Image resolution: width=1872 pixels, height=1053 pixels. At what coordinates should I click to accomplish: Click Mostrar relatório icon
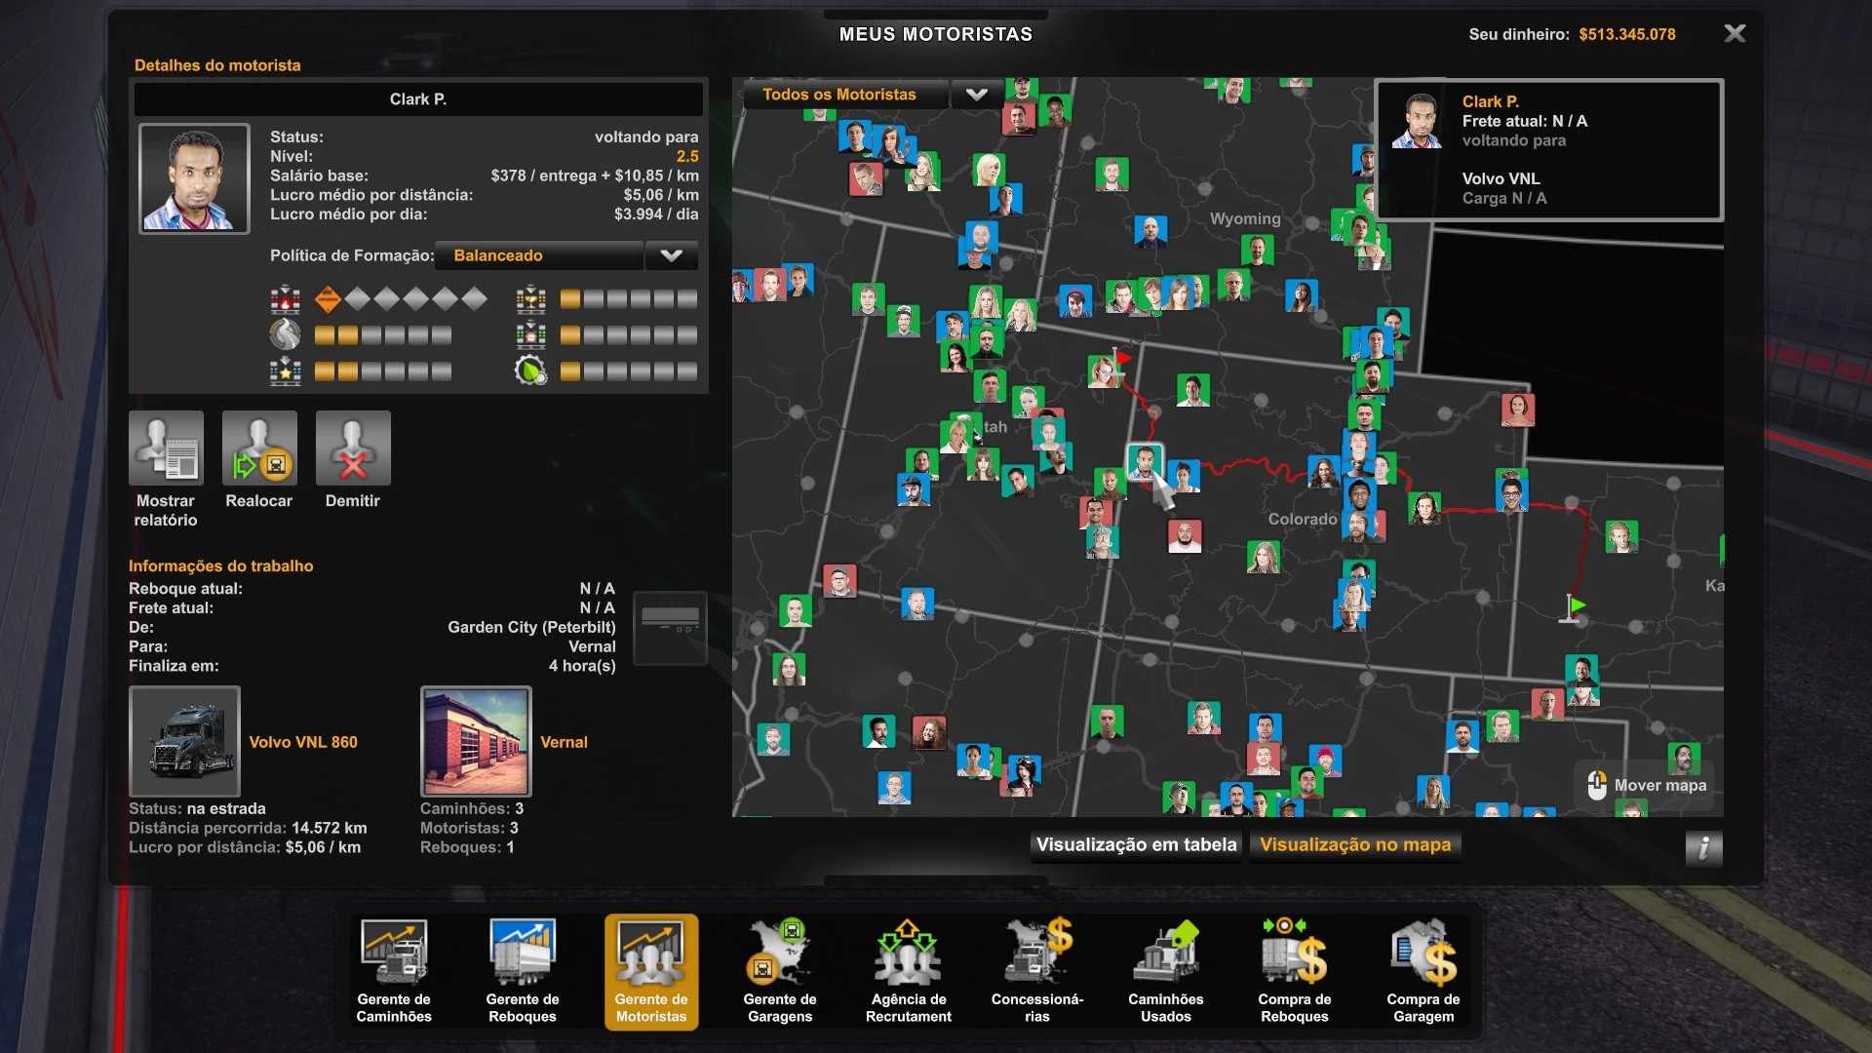tap(167, 448)
